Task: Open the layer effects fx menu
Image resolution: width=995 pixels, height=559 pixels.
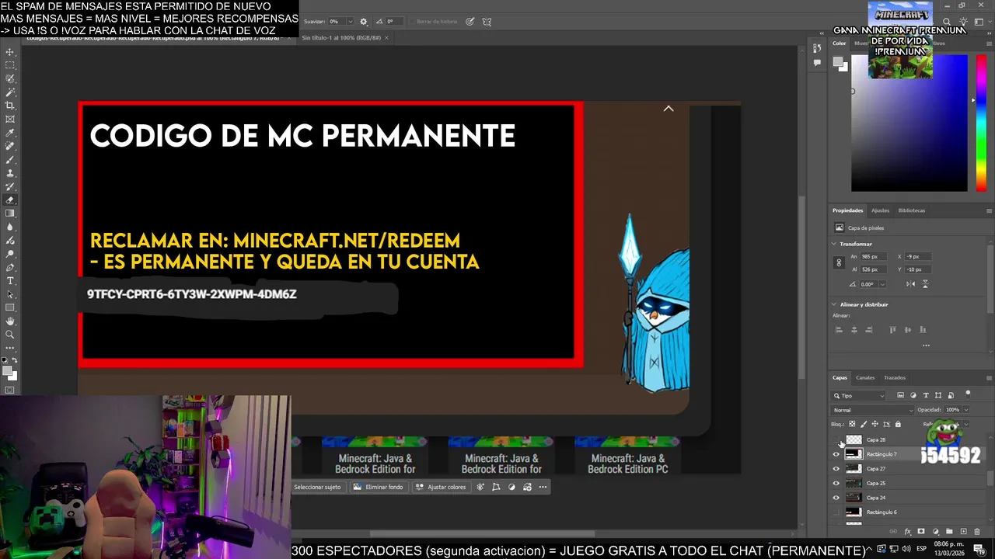Action: (907, 532)
